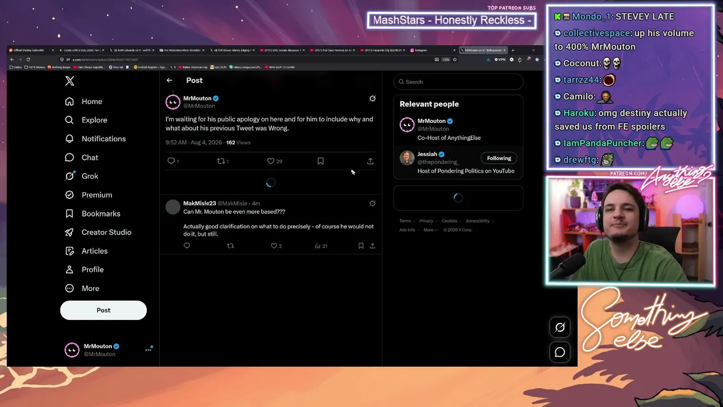Open the Explore page
This screenshot has width=723, height=407.
point(86,120)
